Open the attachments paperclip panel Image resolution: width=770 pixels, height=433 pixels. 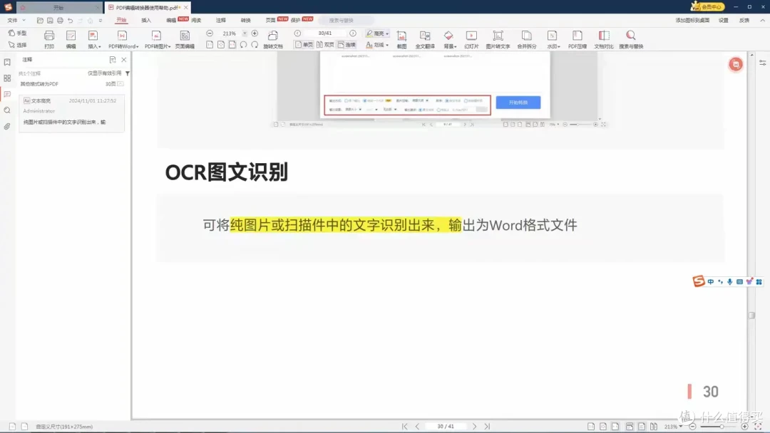7,127
